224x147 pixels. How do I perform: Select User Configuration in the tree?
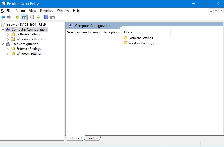point(25,44)
